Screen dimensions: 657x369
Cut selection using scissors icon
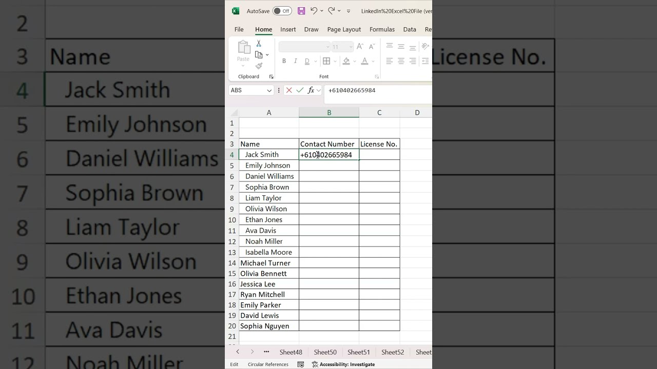pos(259,44)
